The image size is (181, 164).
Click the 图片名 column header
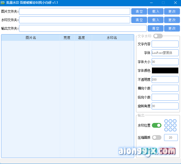31,38
